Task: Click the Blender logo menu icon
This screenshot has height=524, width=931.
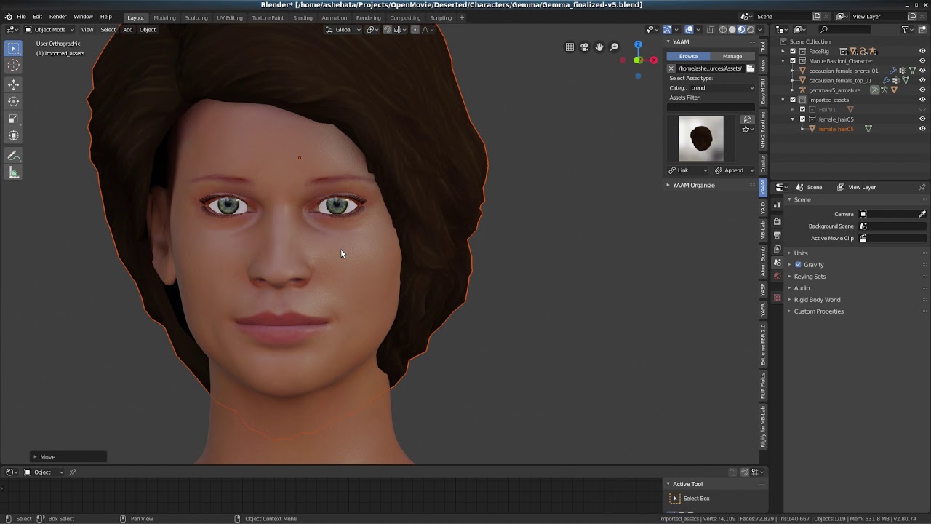Action: (8, 17)
